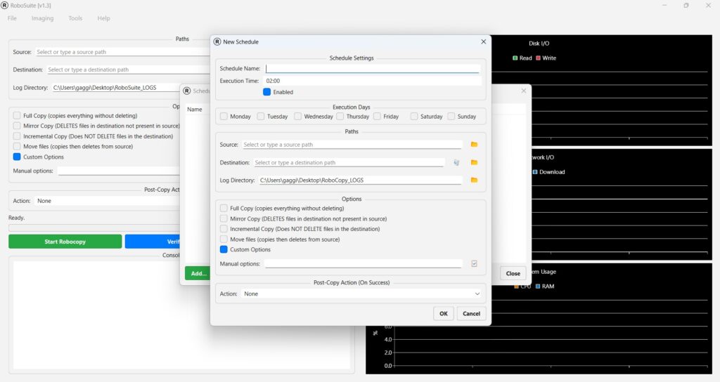Click the Destination folder browse icon in dialog

[474, 162]
